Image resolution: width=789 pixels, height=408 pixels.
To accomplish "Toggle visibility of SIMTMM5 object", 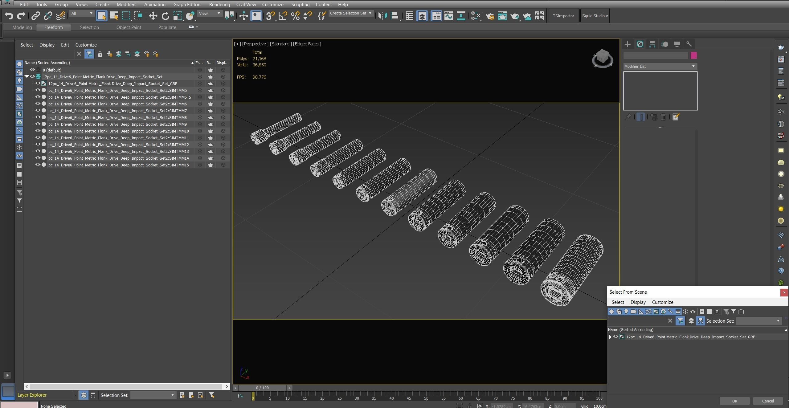I will tap(38, 90).
